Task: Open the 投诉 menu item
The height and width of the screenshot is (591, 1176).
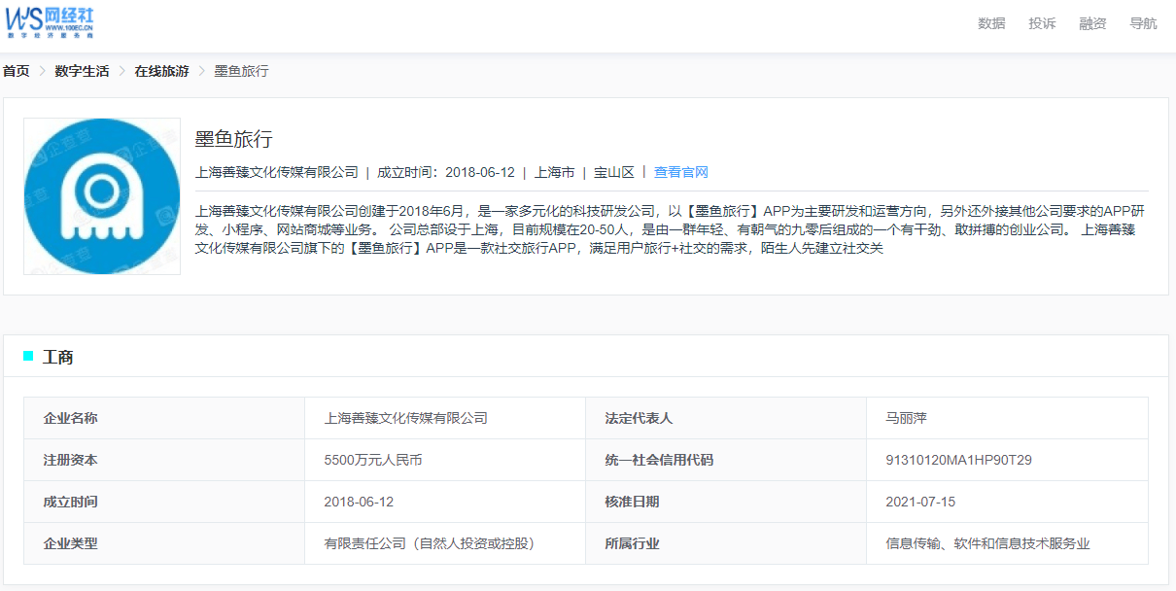Action: coord(1042,23)
